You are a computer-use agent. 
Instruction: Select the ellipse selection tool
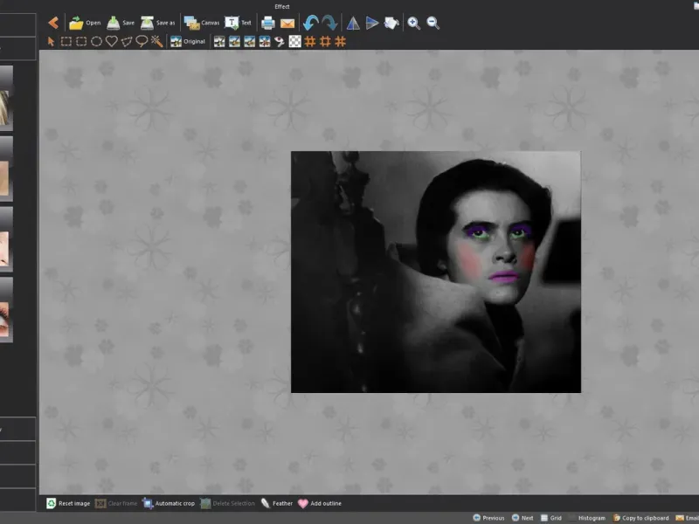point(96,41)
